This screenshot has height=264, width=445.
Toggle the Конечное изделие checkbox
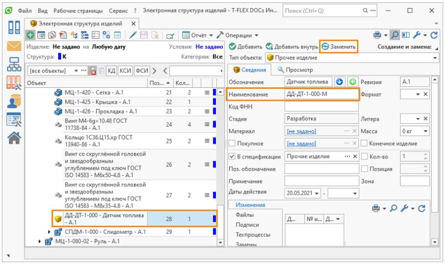pyautogui.click(x=364, y=143)
